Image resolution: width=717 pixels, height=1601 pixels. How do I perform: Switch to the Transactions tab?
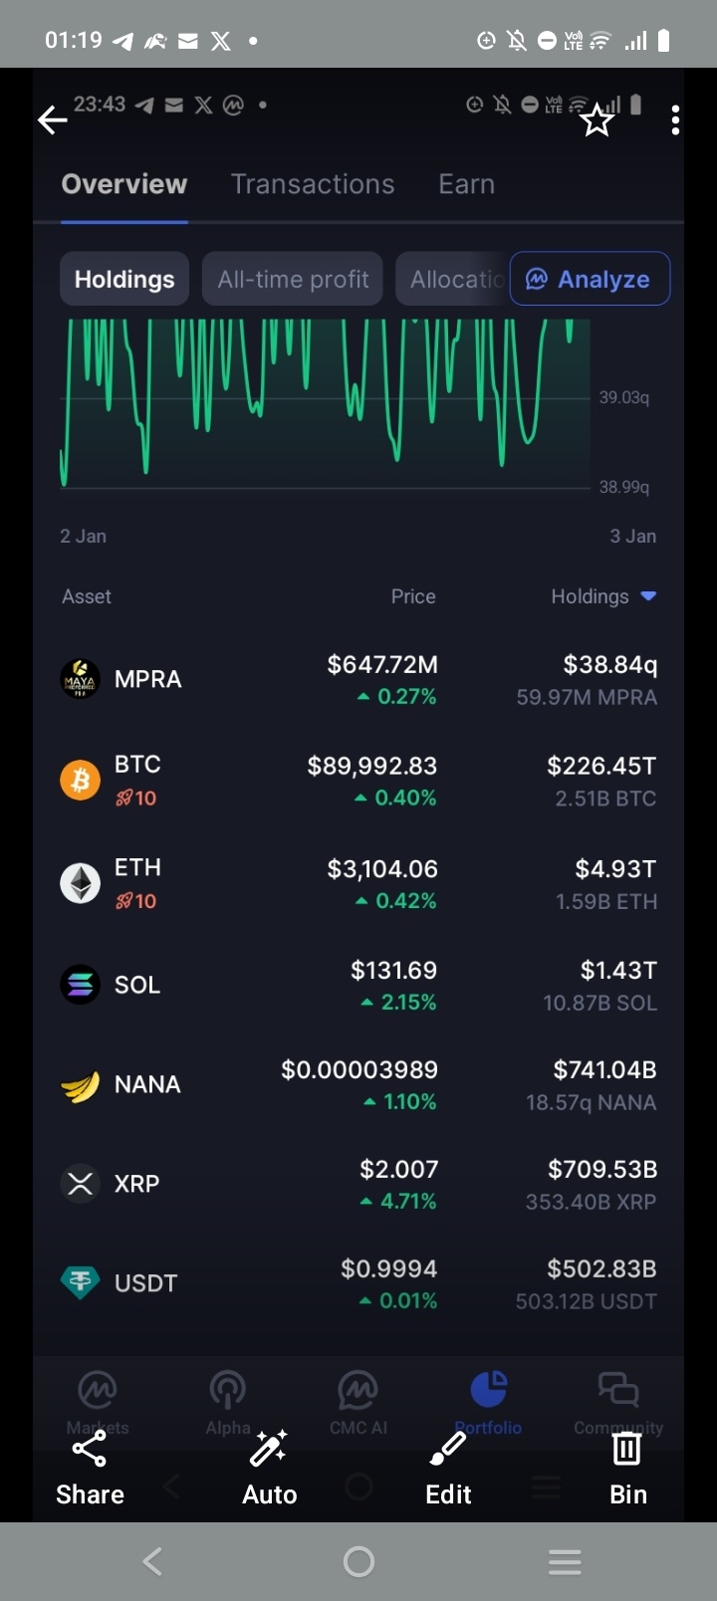[x=313, y=184]
